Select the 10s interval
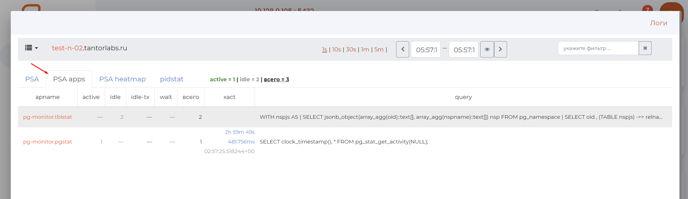 (336, 49)
